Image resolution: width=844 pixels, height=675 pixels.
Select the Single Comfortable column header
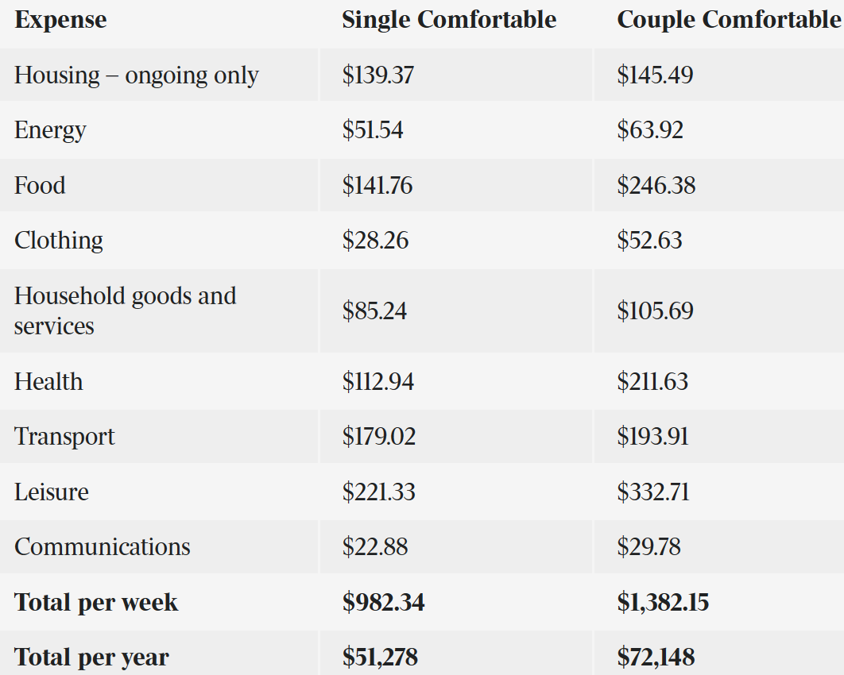[449, 20]
